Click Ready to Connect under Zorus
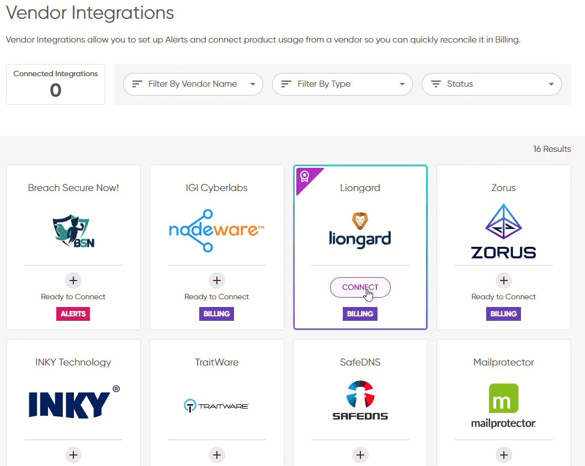The width and height of the screenshot is (585, 466). click(x=503, y=296)
